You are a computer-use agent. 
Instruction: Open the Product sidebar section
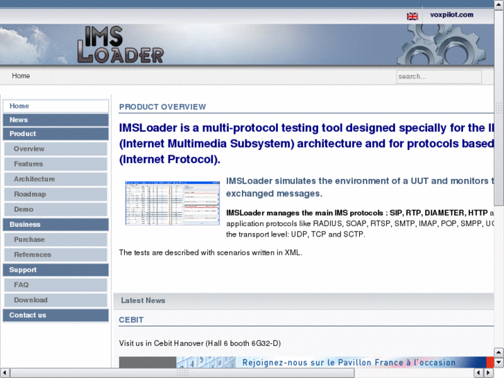(55, 133)
